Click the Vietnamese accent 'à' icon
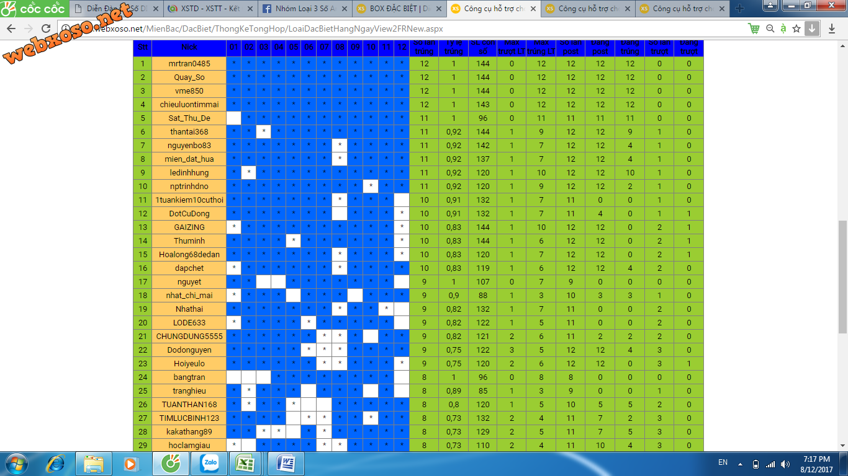This screenshot has height=476, width=848. (x=783, y=29)
